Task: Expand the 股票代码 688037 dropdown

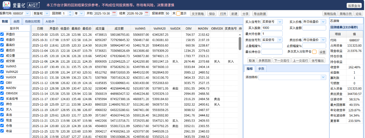Action: [27, 13]
